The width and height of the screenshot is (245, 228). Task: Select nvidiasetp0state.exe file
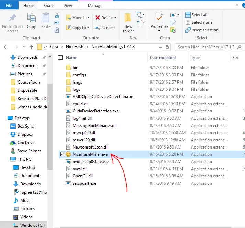(x=90, y=162)
